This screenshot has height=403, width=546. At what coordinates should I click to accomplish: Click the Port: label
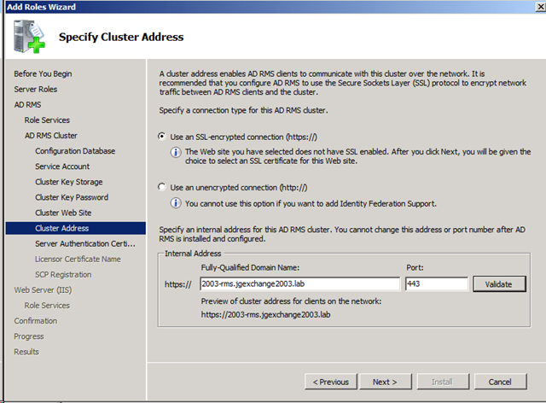click(x=415, y=267)
